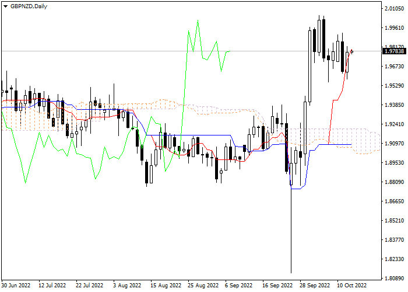Select the 1.90970 level on price scale
The image size is (408, 292).
(394, 143)
